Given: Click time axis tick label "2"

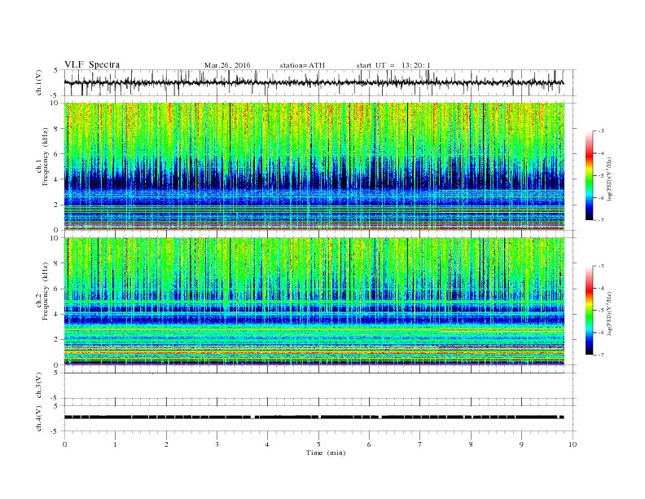Looking at the screenshot, I should 166,444.
